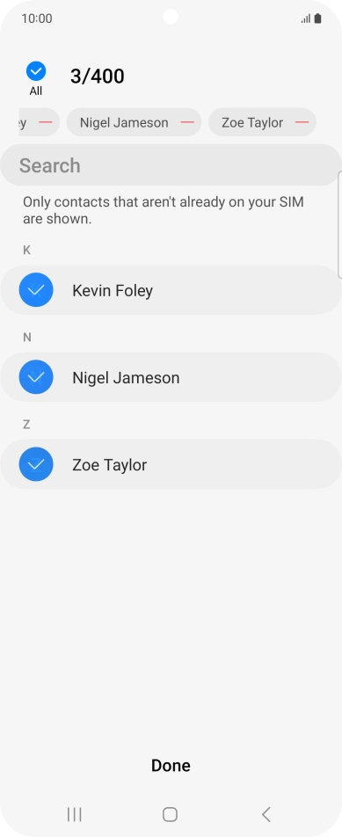The width and height of the screenshot is (342, 837).
Task: Remove the Zoe Taylor chip via minus icon
Action: [x=302, y=122]
